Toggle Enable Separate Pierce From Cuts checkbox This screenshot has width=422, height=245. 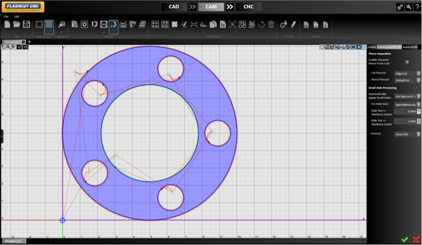pyautogui.click(x=407, y=62)
